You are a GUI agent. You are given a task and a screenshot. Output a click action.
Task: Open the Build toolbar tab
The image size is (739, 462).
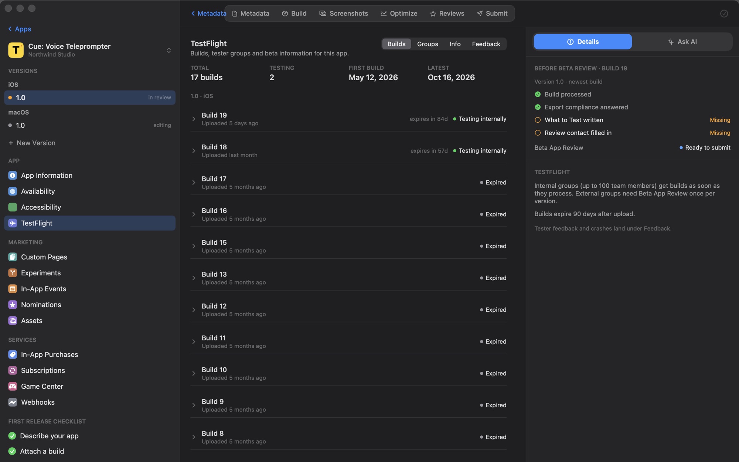point(294,14)
